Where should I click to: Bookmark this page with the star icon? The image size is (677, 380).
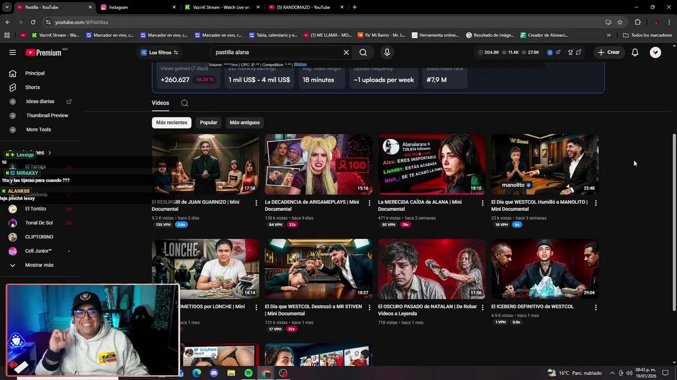pyautogui.click(x=620, y=22)
